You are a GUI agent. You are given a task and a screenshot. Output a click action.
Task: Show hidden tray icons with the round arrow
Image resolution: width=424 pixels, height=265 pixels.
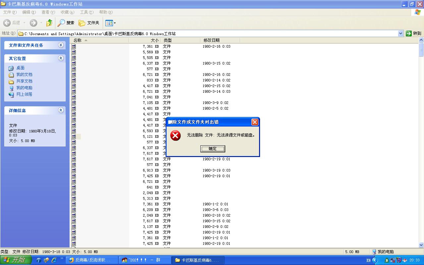click(375, 260)
